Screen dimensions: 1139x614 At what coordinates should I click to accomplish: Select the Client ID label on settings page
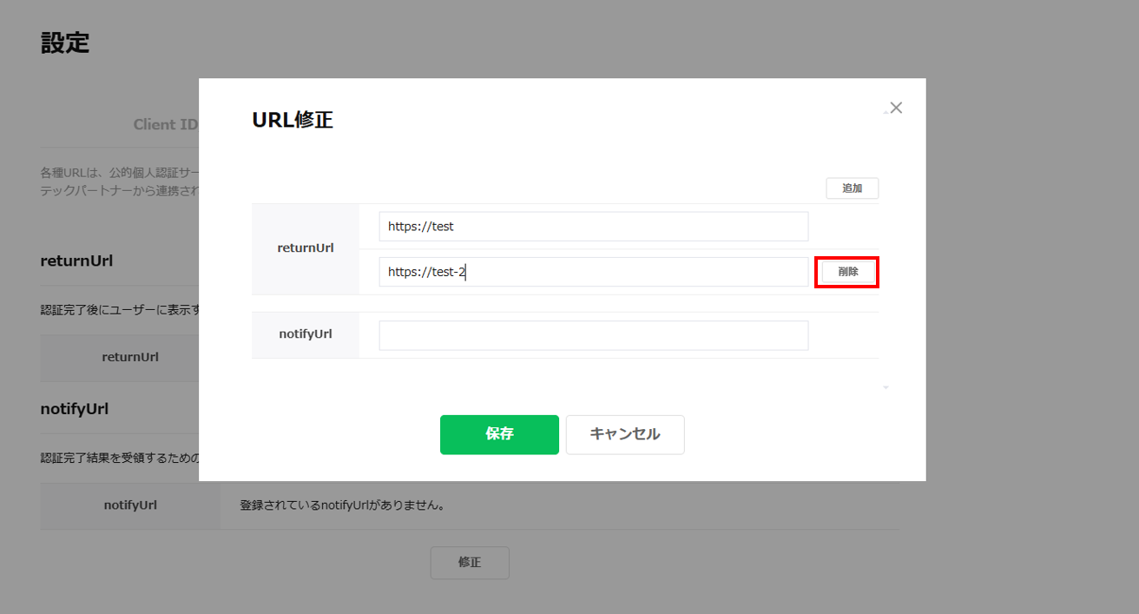point(166,124)
